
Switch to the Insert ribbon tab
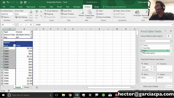[20, 7]
